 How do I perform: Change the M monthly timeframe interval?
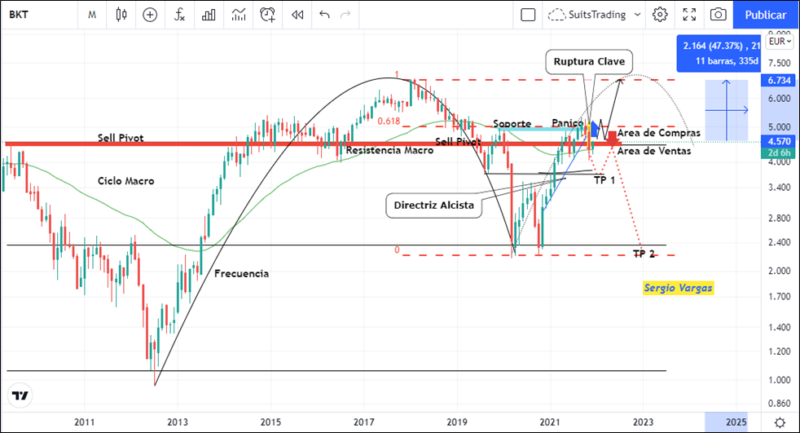94,15
